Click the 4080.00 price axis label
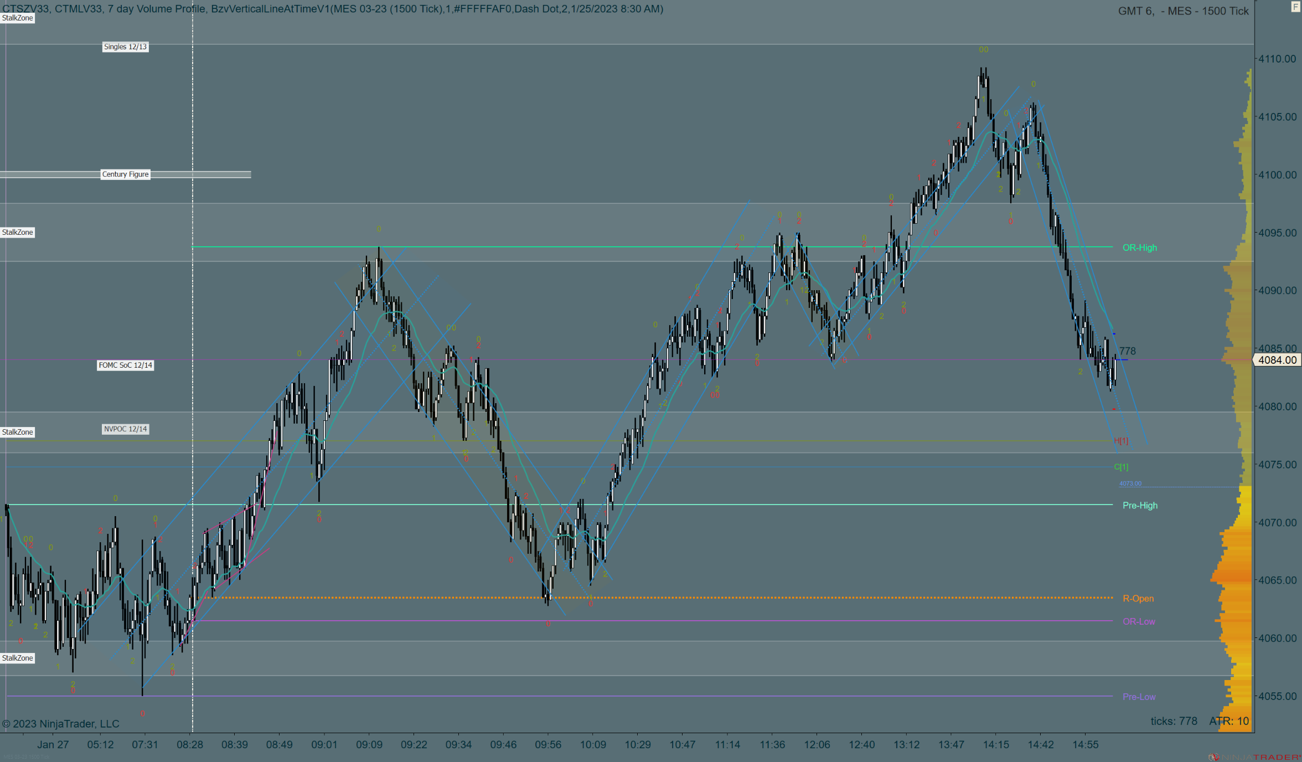Viewport: 1302px width, 762px height. pos(1278,406)
